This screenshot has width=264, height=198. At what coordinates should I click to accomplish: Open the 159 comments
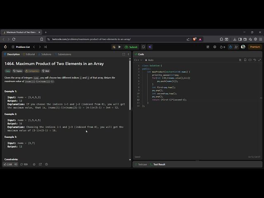(24, 164)
